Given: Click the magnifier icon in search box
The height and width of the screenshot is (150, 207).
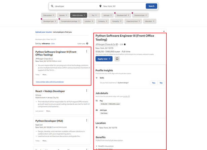Looking at the screenshot, I should point(52,6).
